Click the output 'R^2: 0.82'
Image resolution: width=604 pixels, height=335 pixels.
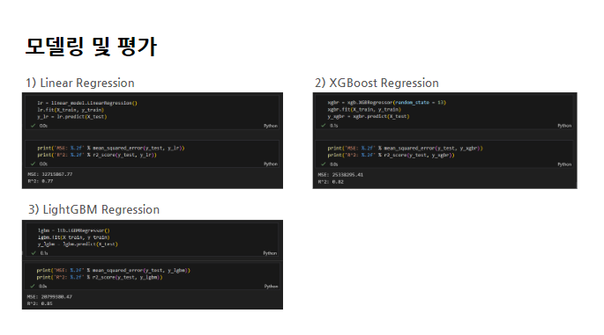click(331, 182)
